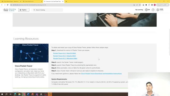The width and height of the screenshot is (170, 96).
Task: Open the Explore dropdown menu
Action: [24, 10]
